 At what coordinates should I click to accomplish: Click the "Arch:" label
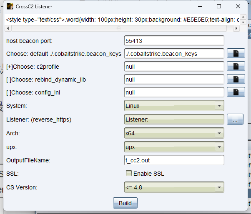pyautogui.click(x=13, y=133)
